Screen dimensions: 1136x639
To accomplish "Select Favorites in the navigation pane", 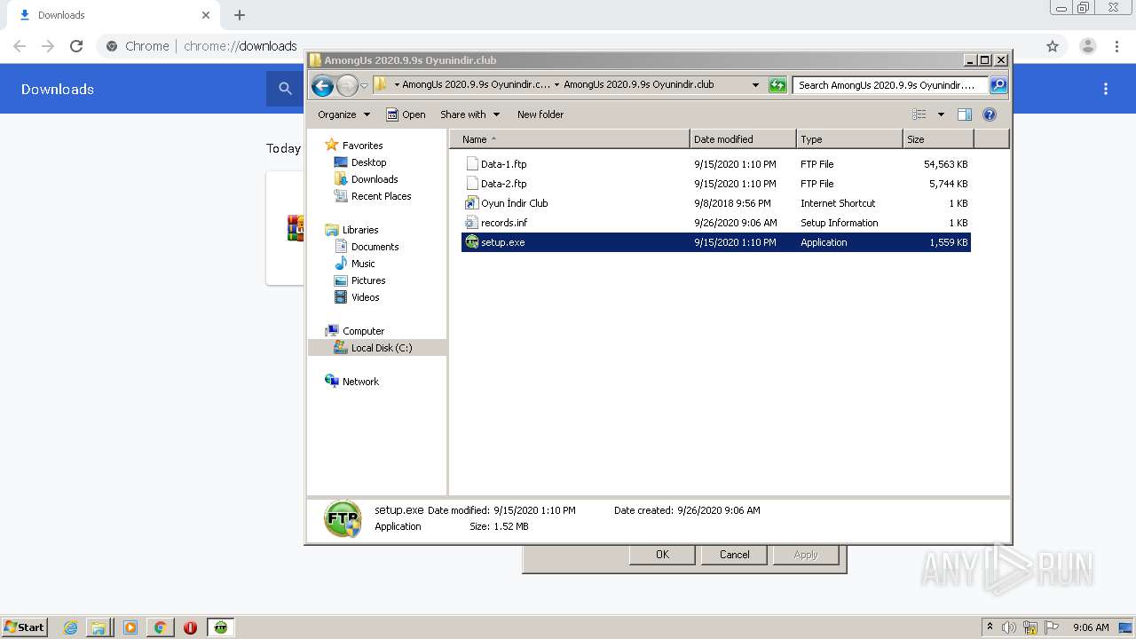I will 354,146.
